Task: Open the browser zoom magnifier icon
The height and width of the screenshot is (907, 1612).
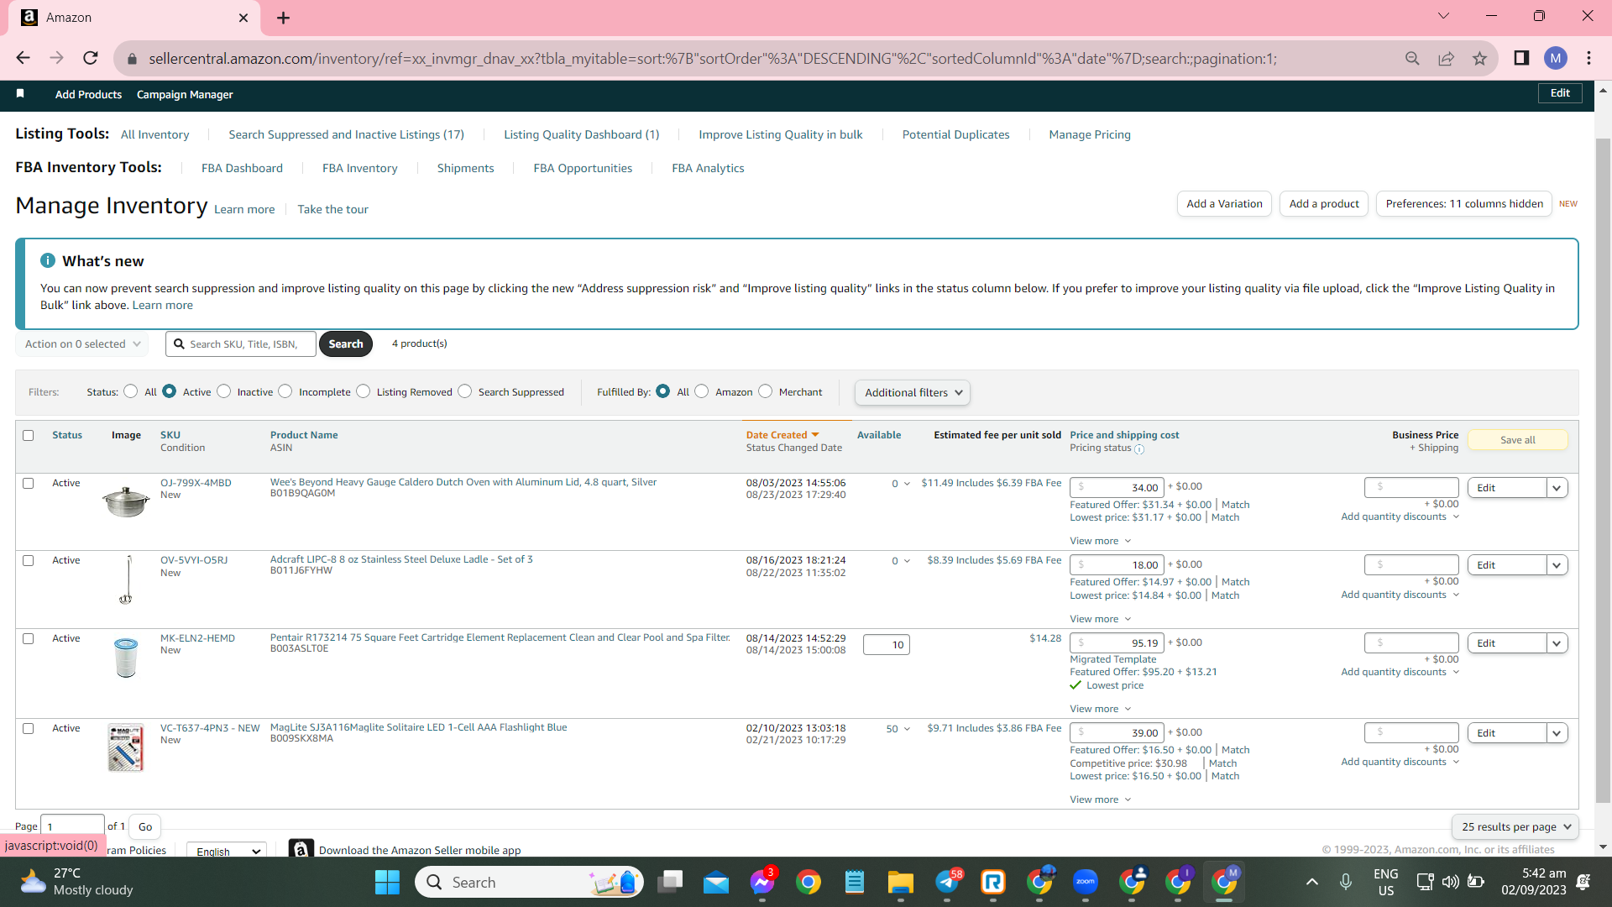Action: point(1412,58)
